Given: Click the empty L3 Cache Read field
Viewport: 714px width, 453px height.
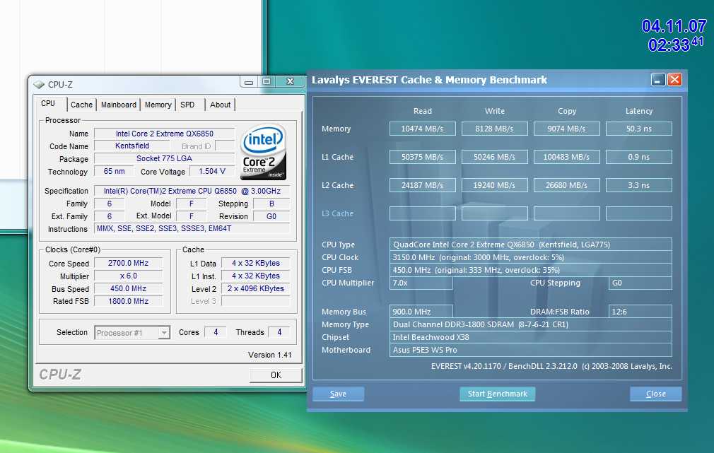Looking at the screenshot, I should (x=422, y=213).
